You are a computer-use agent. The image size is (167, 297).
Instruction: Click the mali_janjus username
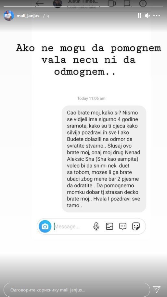click(x=28, y=16)
